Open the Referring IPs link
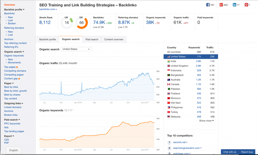The width and height of the screenshot is (258, 155). tap(11, 47)
